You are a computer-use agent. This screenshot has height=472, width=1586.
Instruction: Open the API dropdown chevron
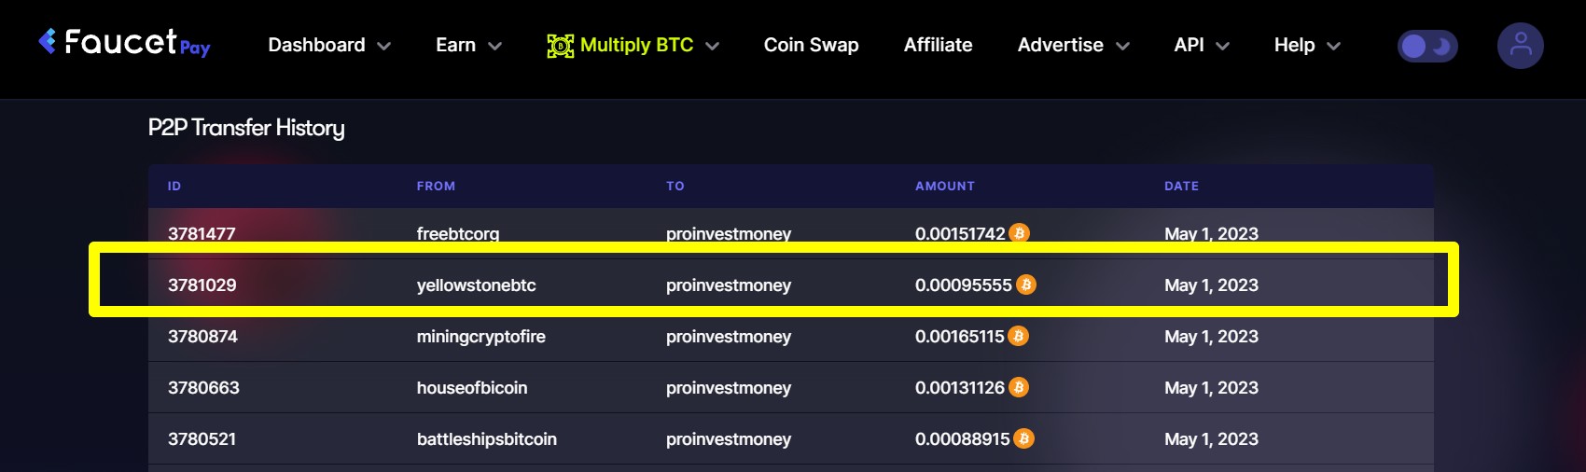[x=1222, y=46]
